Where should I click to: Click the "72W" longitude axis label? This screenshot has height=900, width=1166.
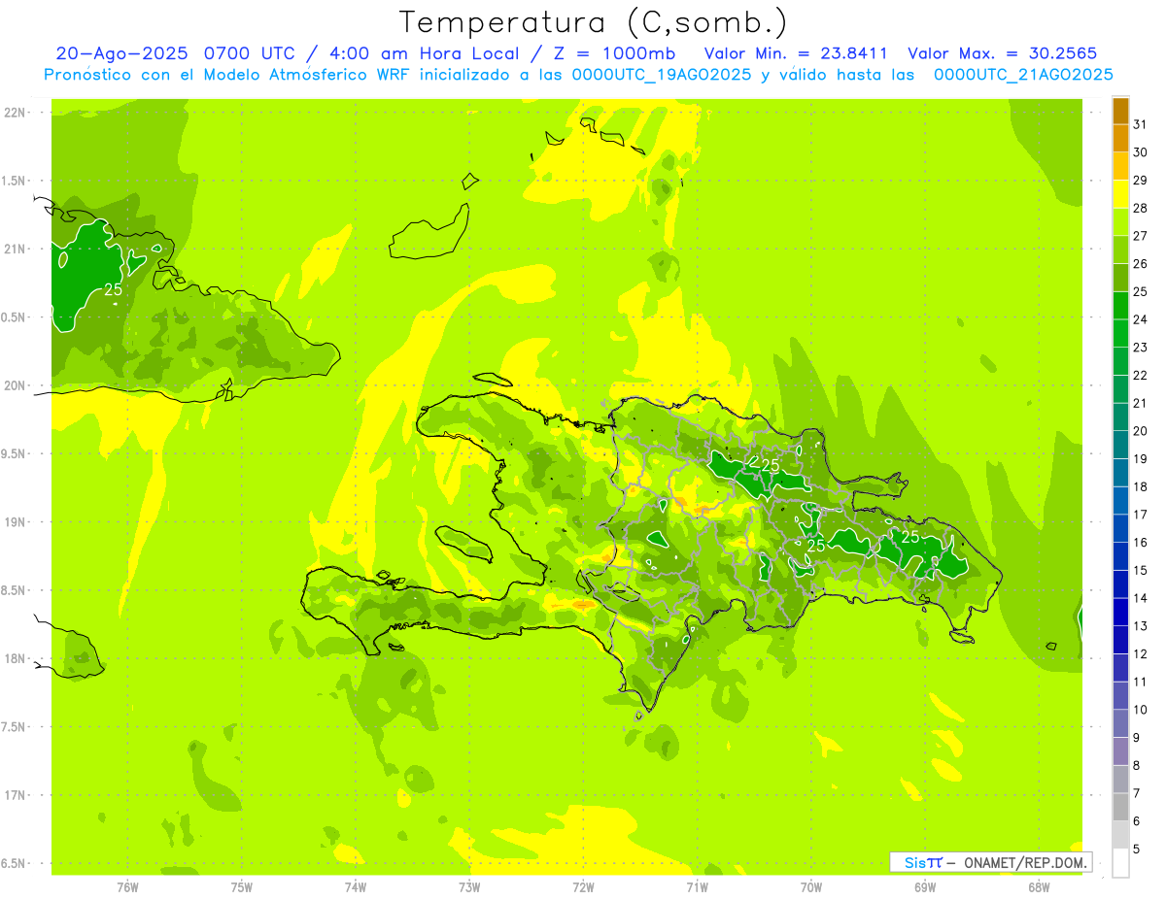583,887
